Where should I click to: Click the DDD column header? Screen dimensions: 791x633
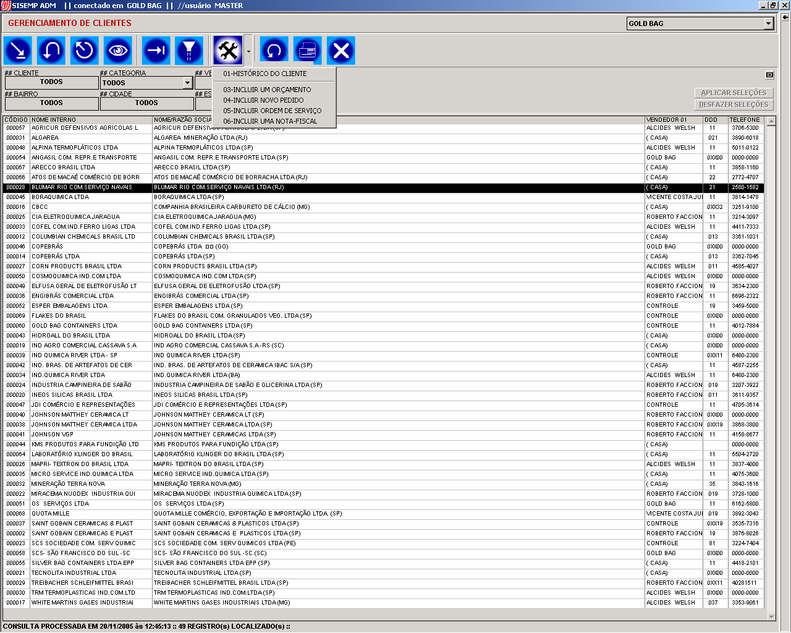715,120
